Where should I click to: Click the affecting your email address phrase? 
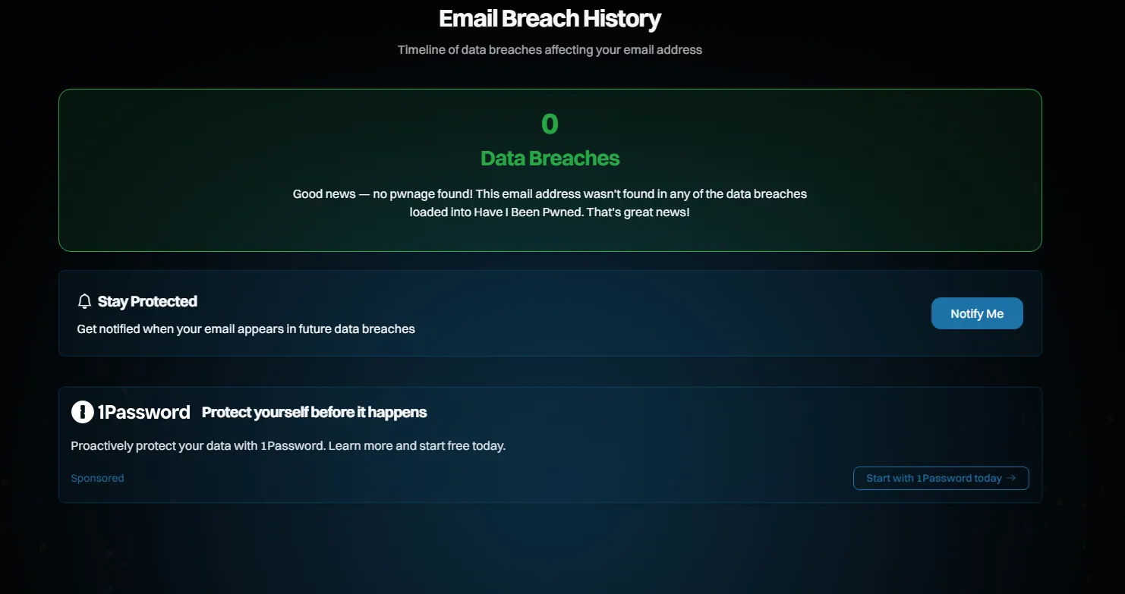(x=623, y=50)
